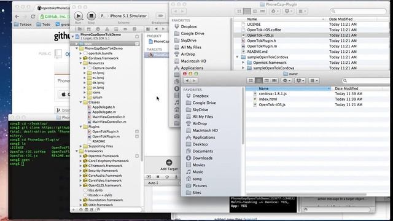Switch www Finder window to column view
This screenshot has height=221, width=393.
(267, 80)
